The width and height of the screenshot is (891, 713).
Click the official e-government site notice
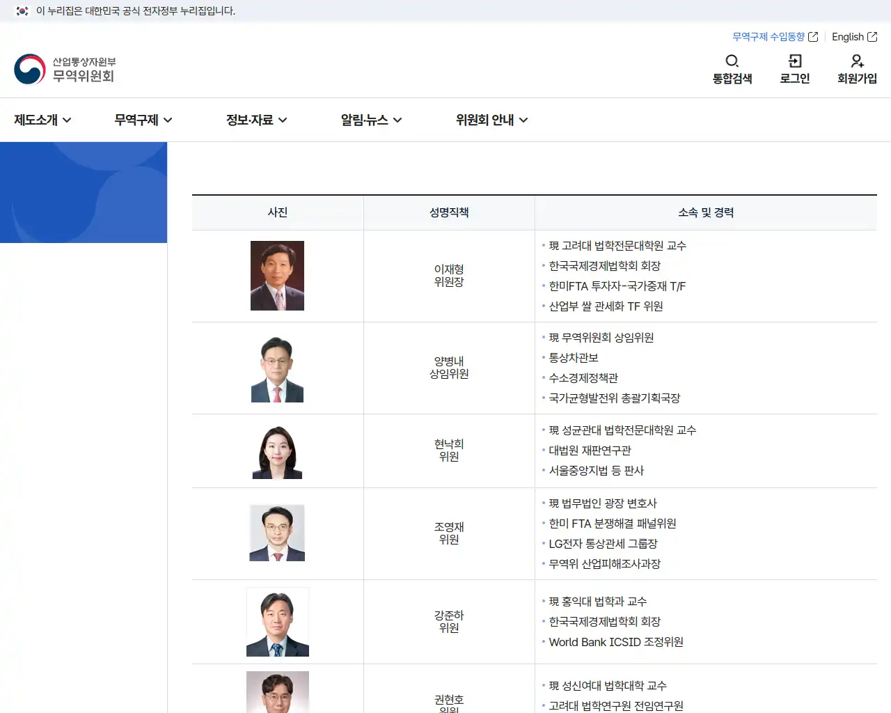pyautogui.click(x=136, y=10)
